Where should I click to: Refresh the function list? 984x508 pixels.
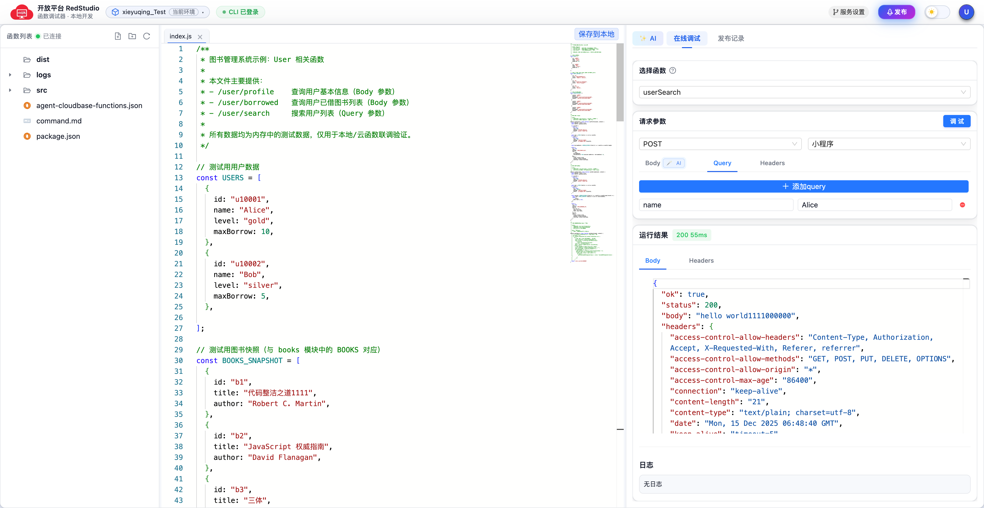[146, 36]
